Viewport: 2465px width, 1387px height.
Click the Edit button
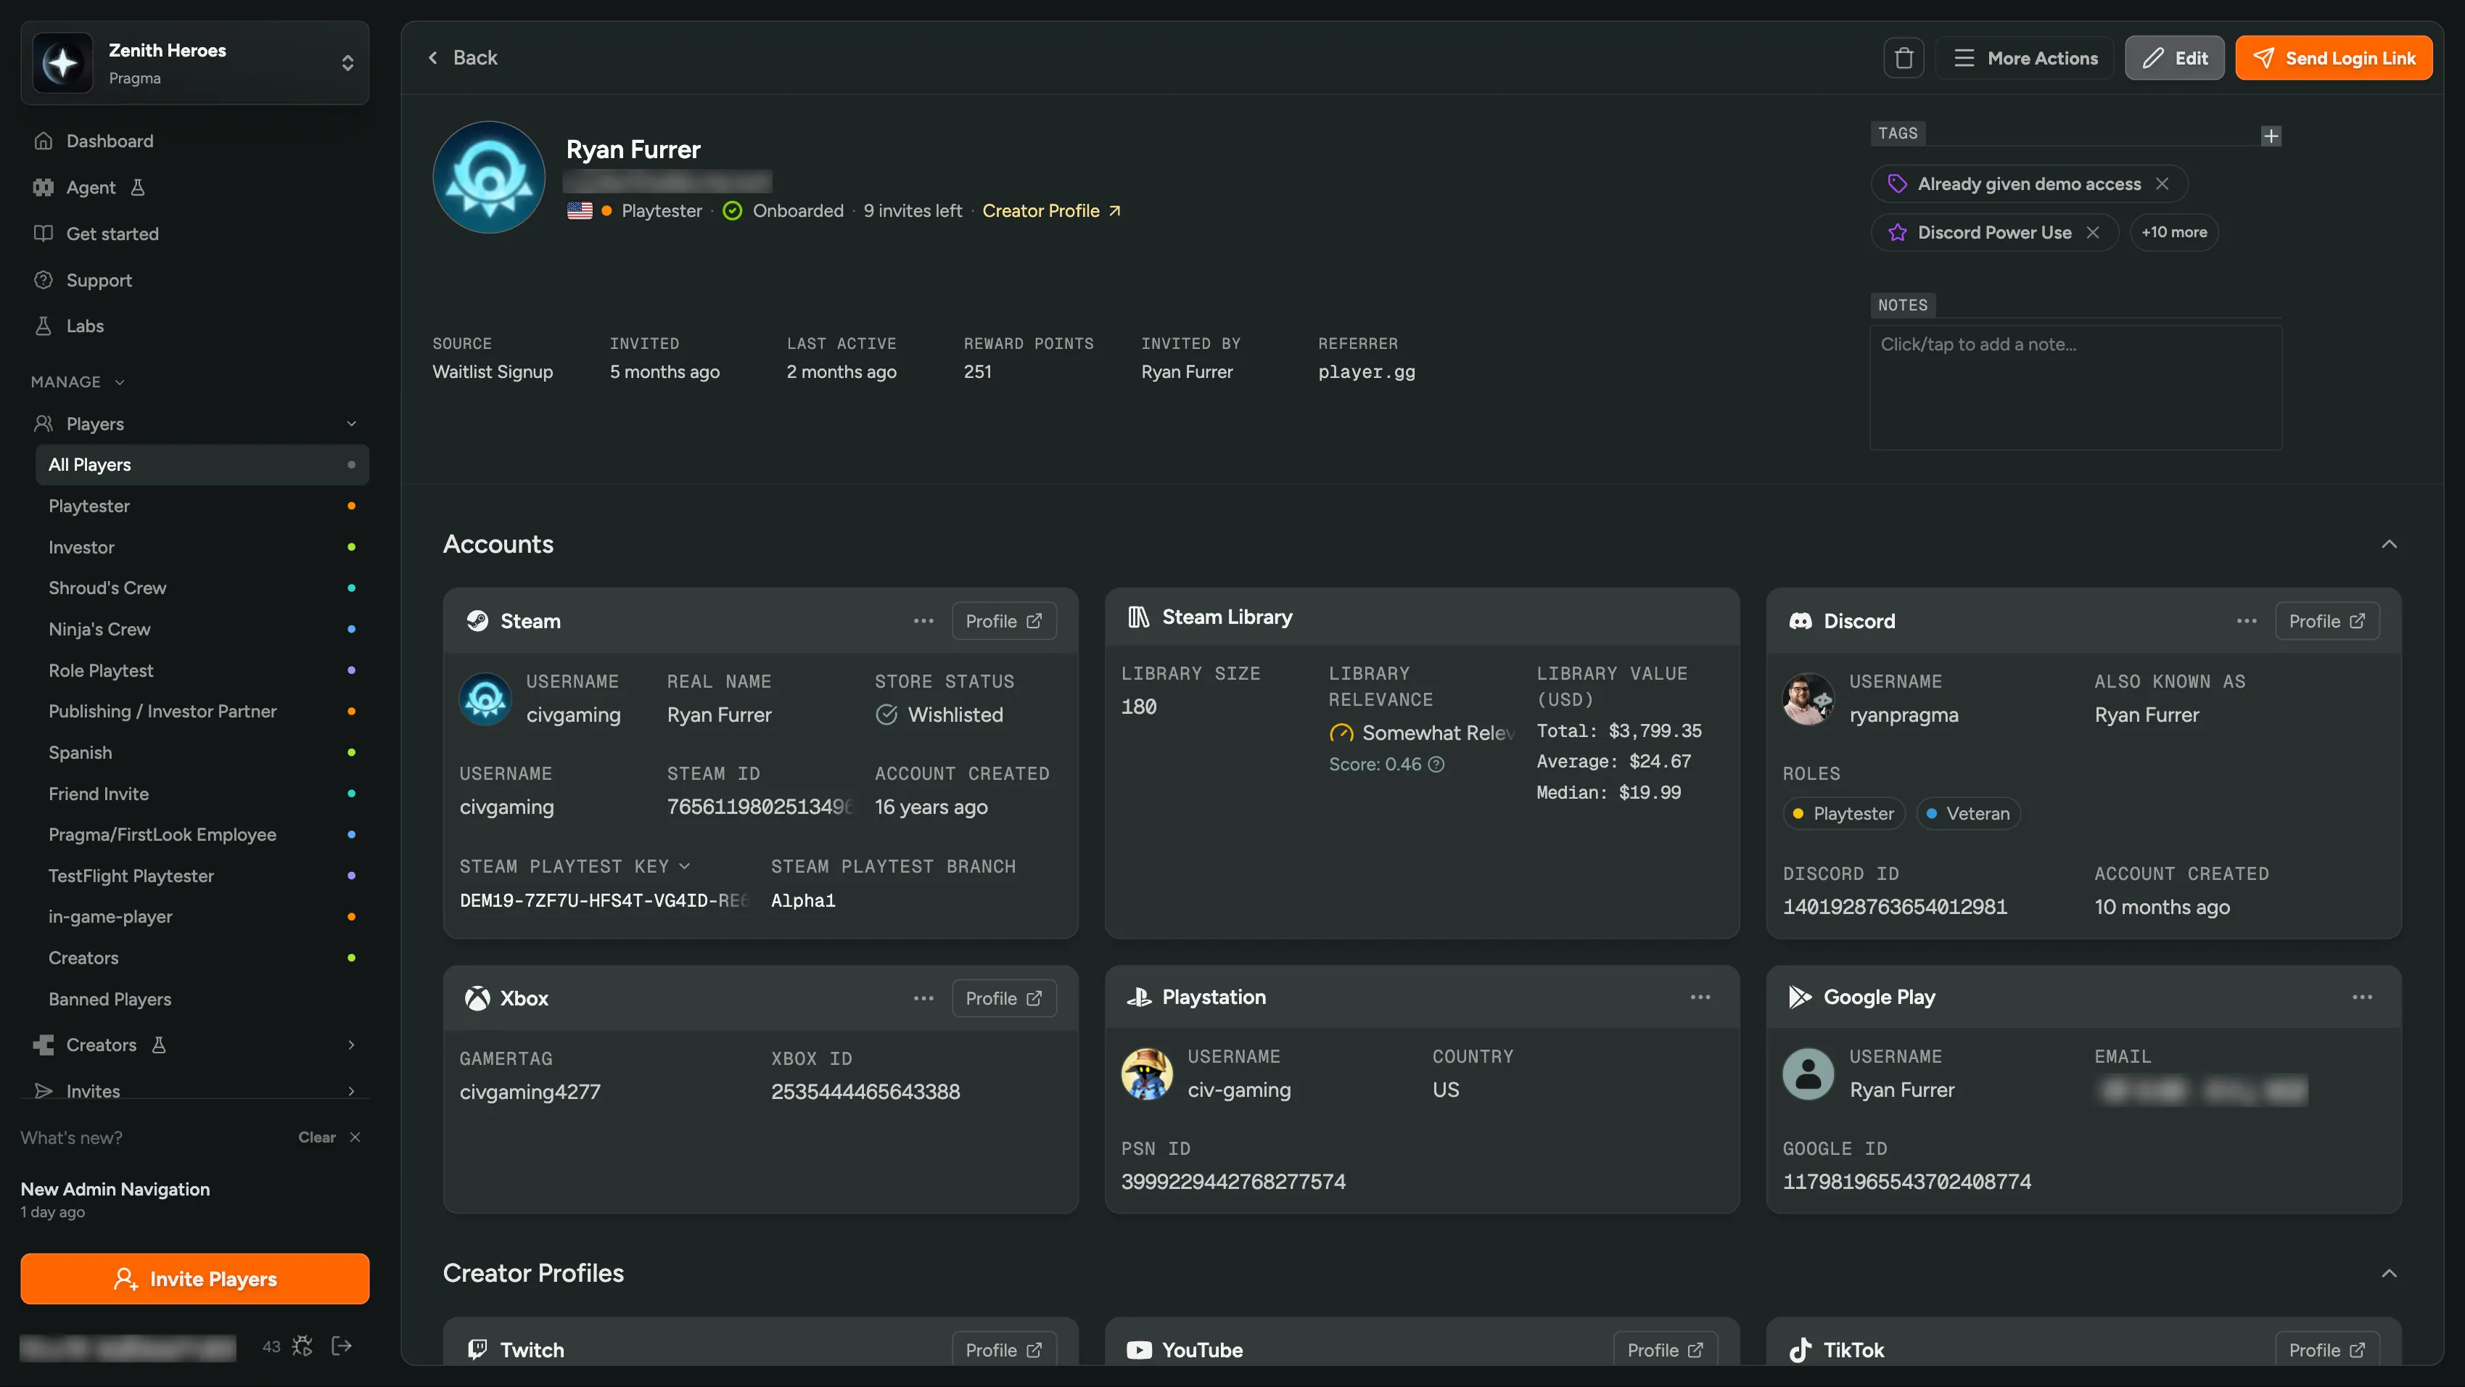[2174, 58]
